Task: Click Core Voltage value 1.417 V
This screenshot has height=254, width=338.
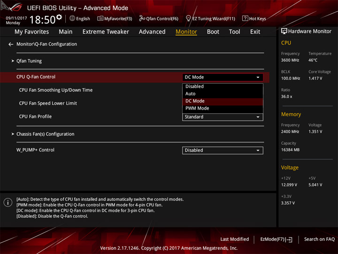Action: click(315, 79)
